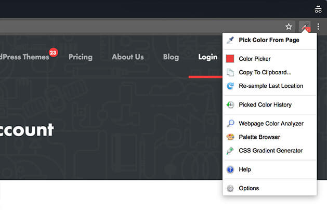The image size is (327, 210).
Task: Select Pick Color From Page menu entry
Action: coord(269,40)
